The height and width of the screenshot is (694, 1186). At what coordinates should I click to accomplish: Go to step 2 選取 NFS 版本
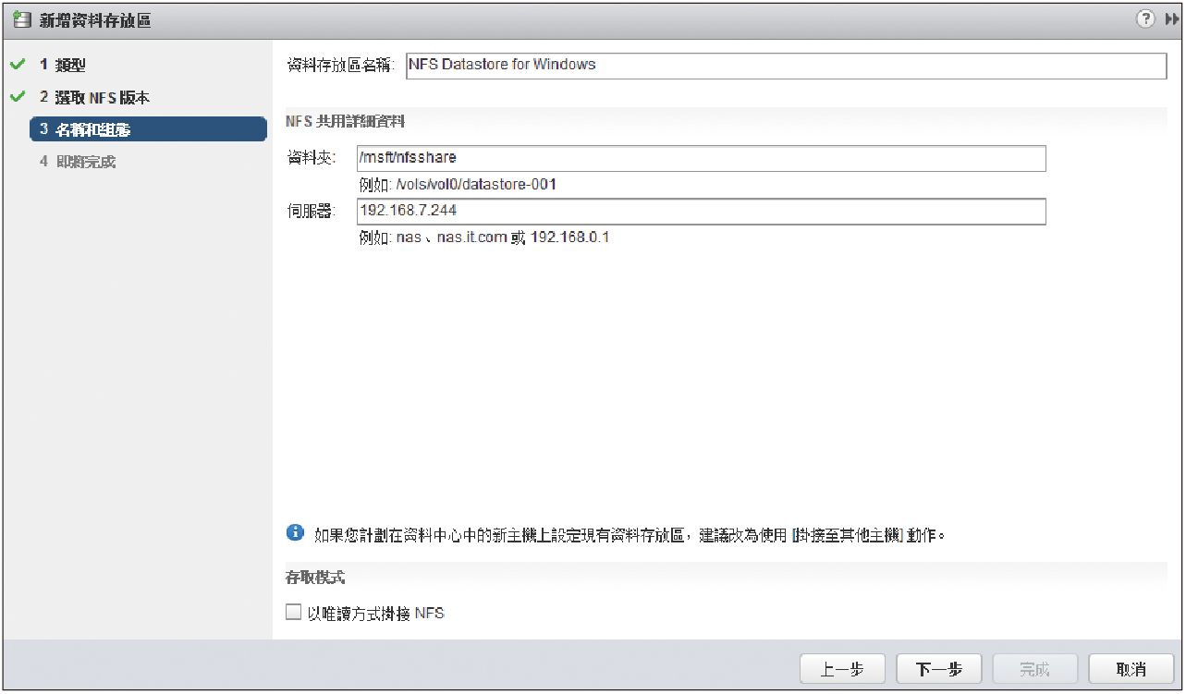coord(94,97)
